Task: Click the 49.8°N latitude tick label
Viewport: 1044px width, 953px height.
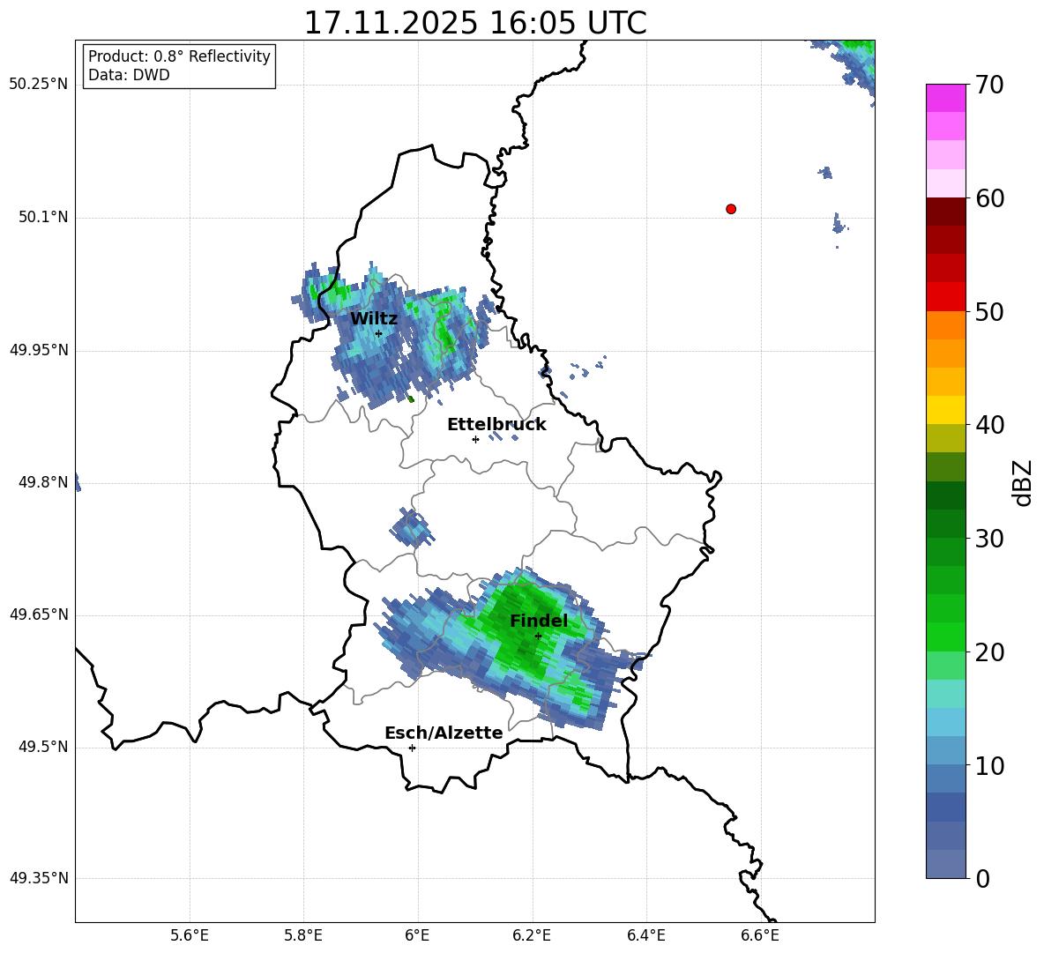Action: click(x=43, y=482)
